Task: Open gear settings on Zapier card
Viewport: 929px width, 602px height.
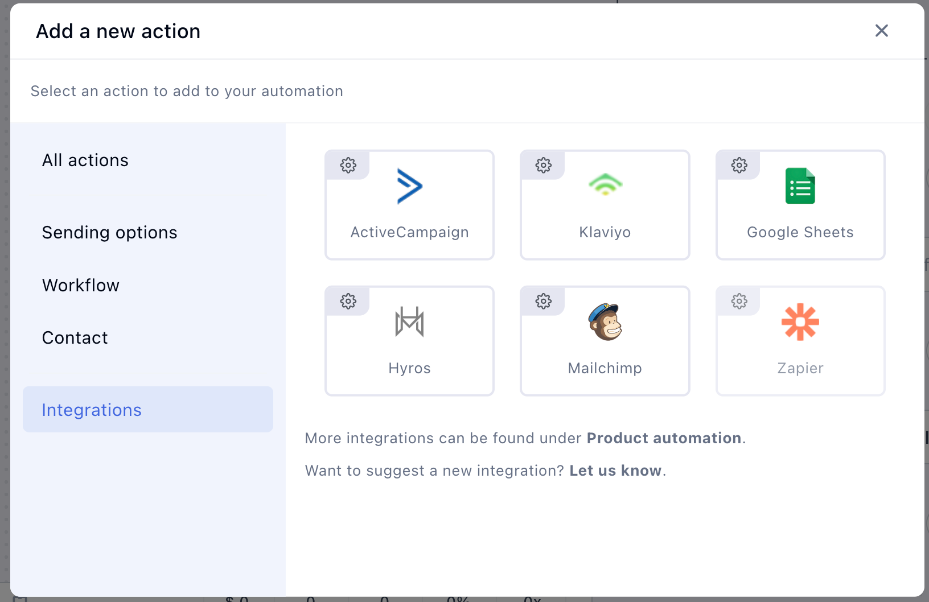Action: [x=739, y=302]
